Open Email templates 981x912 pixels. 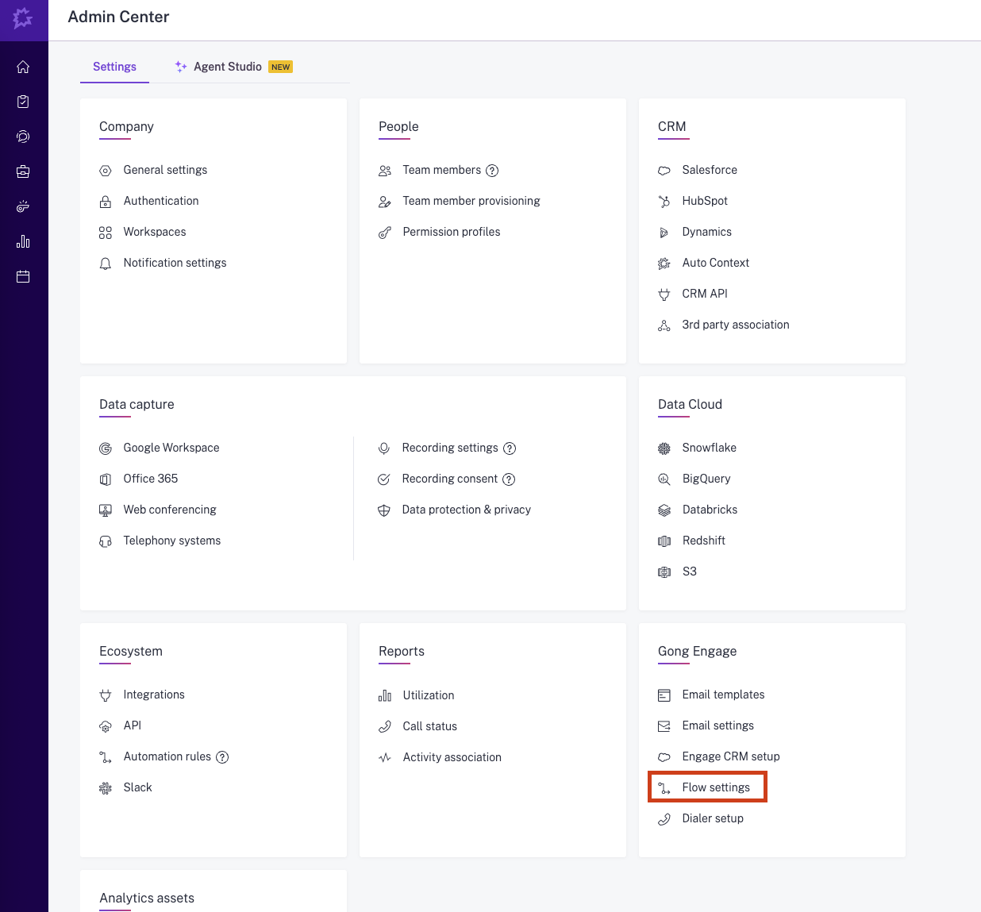(723, 695)
